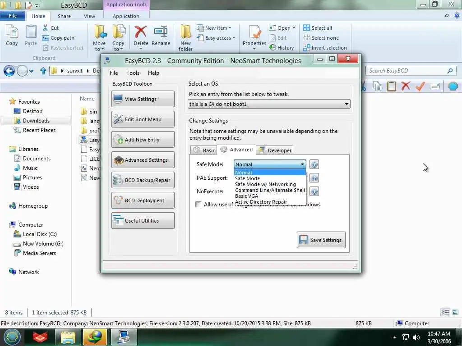Click Select all in ribbon

tap(318, 28)
